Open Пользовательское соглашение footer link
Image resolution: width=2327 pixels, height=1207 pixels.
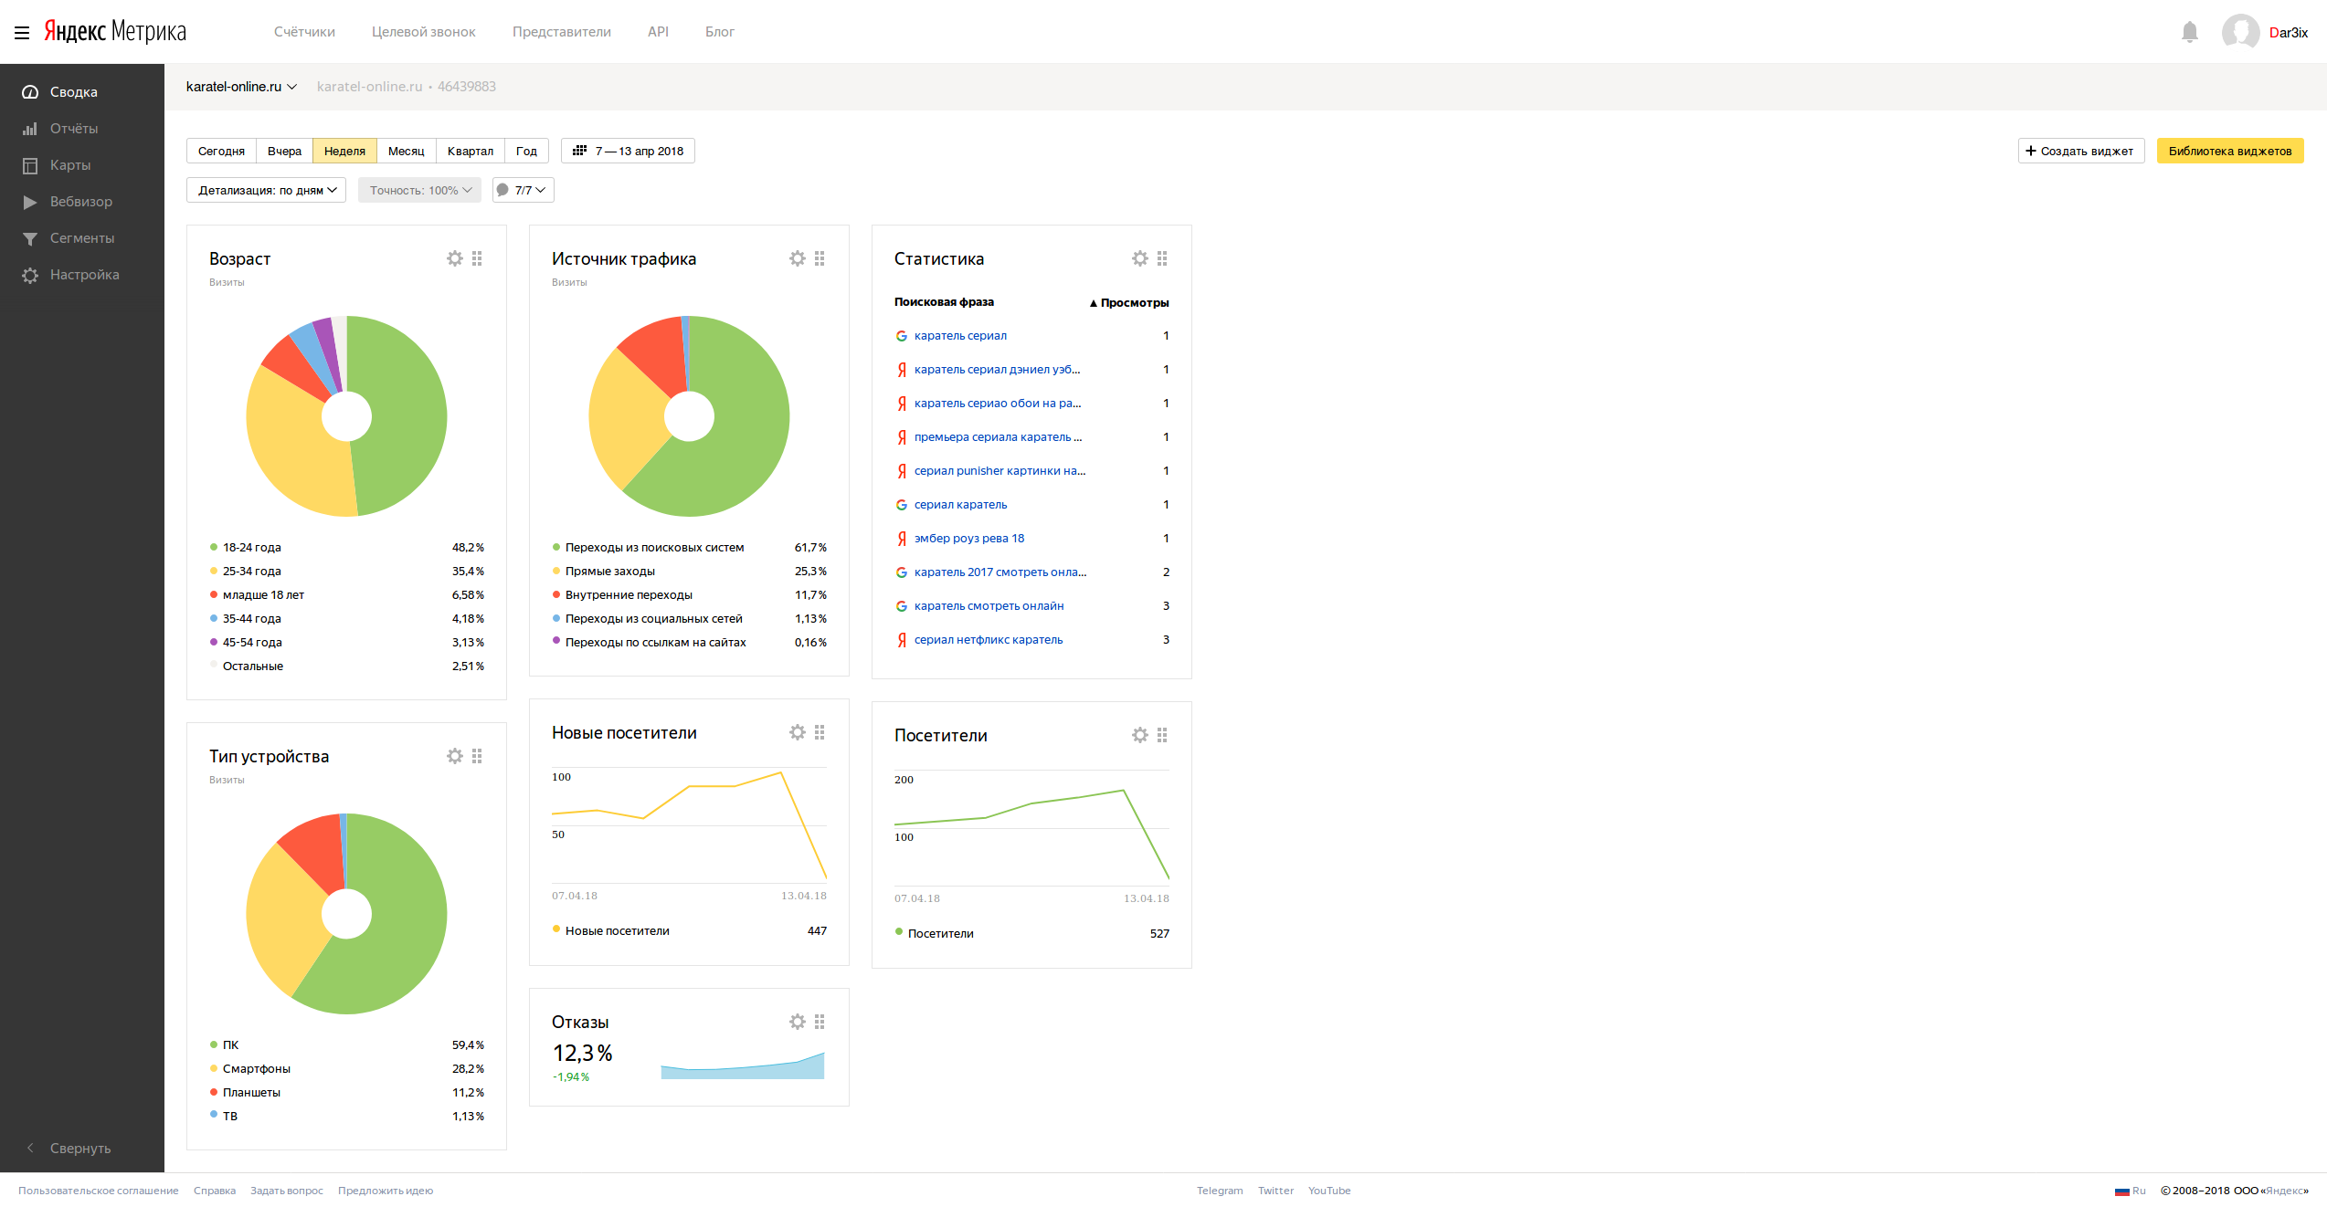point(99,1191)
